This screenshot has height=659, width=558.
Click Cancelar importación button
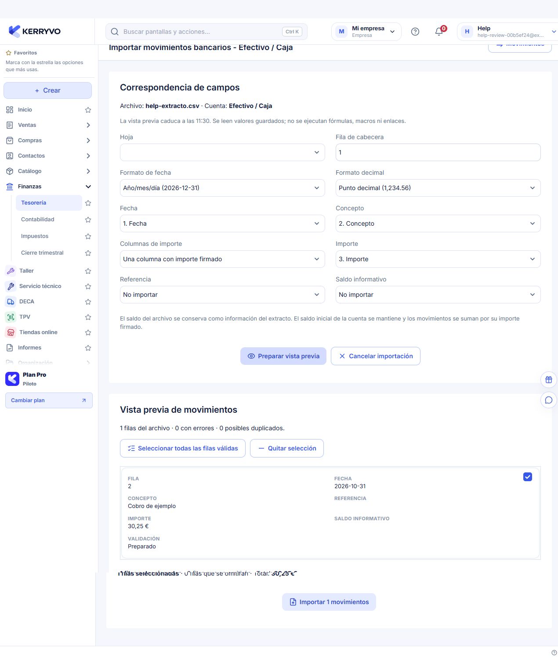(x=376, y=356)
